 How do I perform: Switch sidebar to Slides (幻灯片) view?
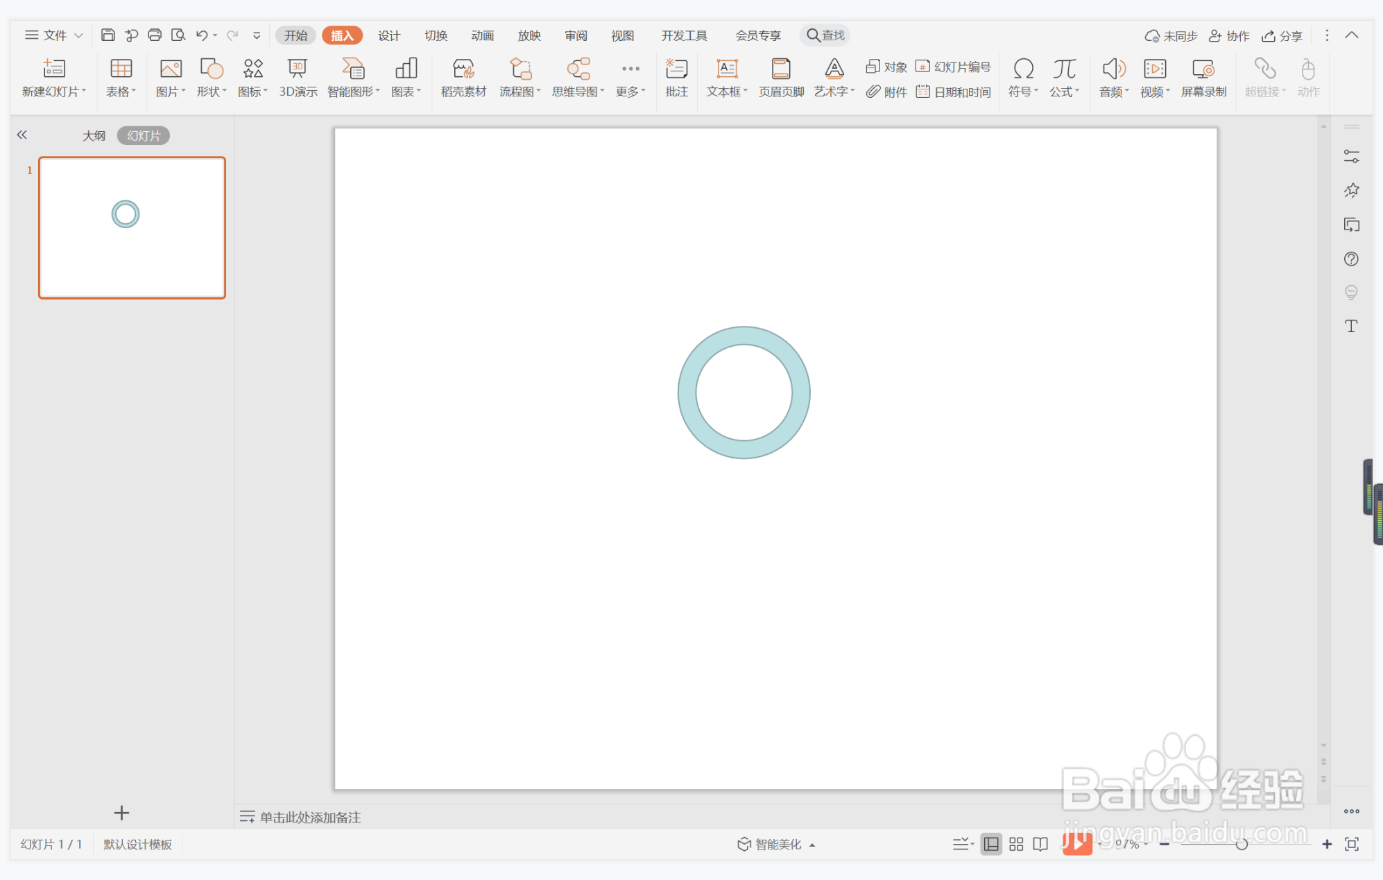click(144, 135)
